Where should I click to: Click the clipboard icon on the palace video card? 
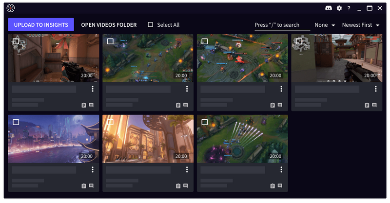[x=178, y=186]
